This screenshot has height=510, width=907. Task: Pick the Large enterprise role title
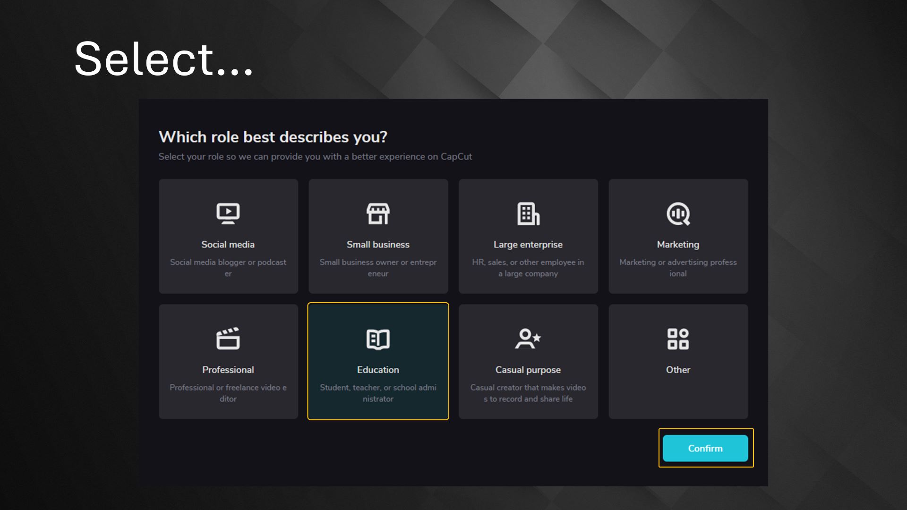pos(528,245)
